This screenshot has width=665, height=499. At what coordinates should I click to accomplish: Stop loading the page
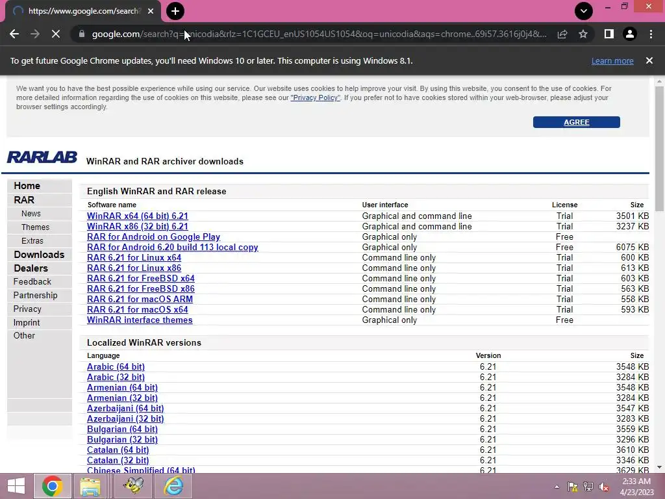[56, 34]
